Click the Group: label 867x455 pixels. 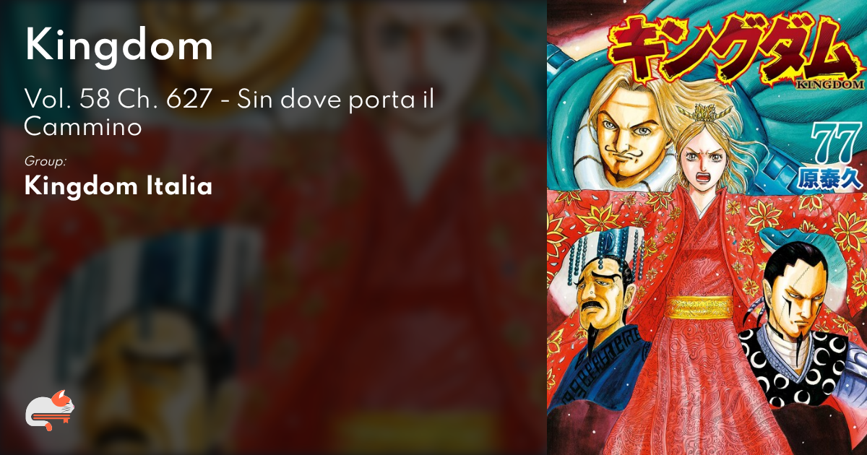click(45, 162)
